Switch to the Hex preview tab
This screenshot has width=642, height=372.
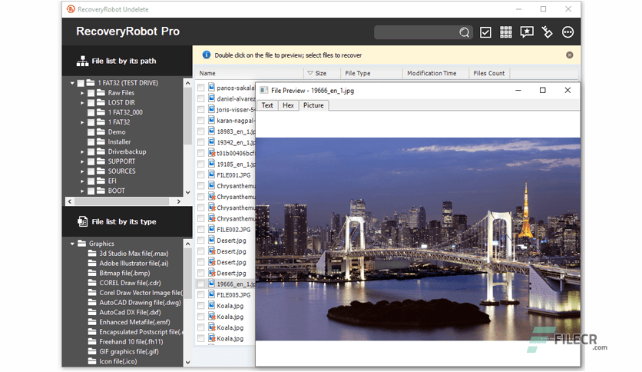pyautogui.click(x=288, y=105)
